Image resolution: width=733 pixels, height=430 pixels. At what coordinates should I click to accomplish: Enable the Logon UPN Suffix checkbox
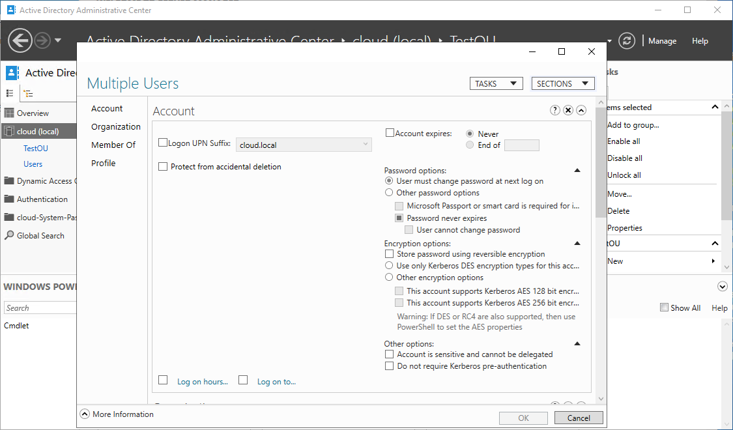pyautogui.click(x=163, y=143)
